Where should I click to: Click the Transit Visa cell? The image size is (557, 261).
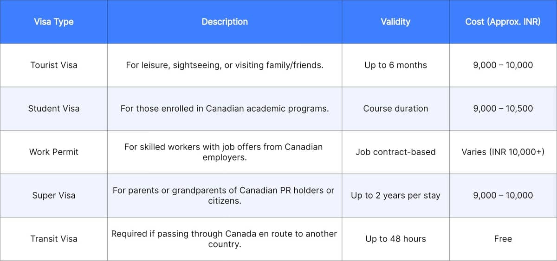(54, 239)
